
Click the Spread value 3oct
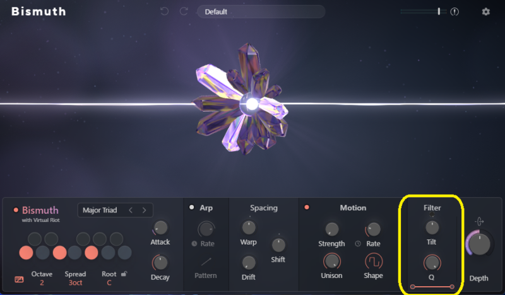(x=75, y=283)
